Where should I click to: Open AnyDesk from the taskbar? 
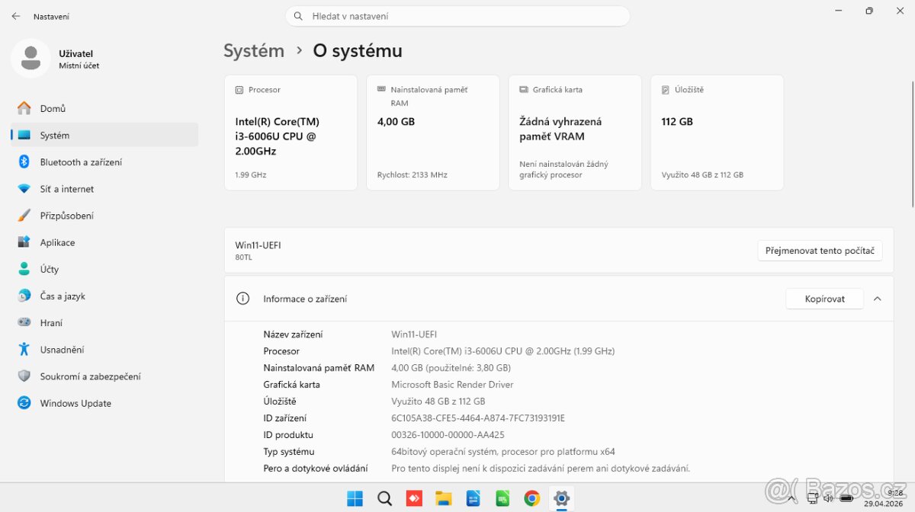point(413,498)
